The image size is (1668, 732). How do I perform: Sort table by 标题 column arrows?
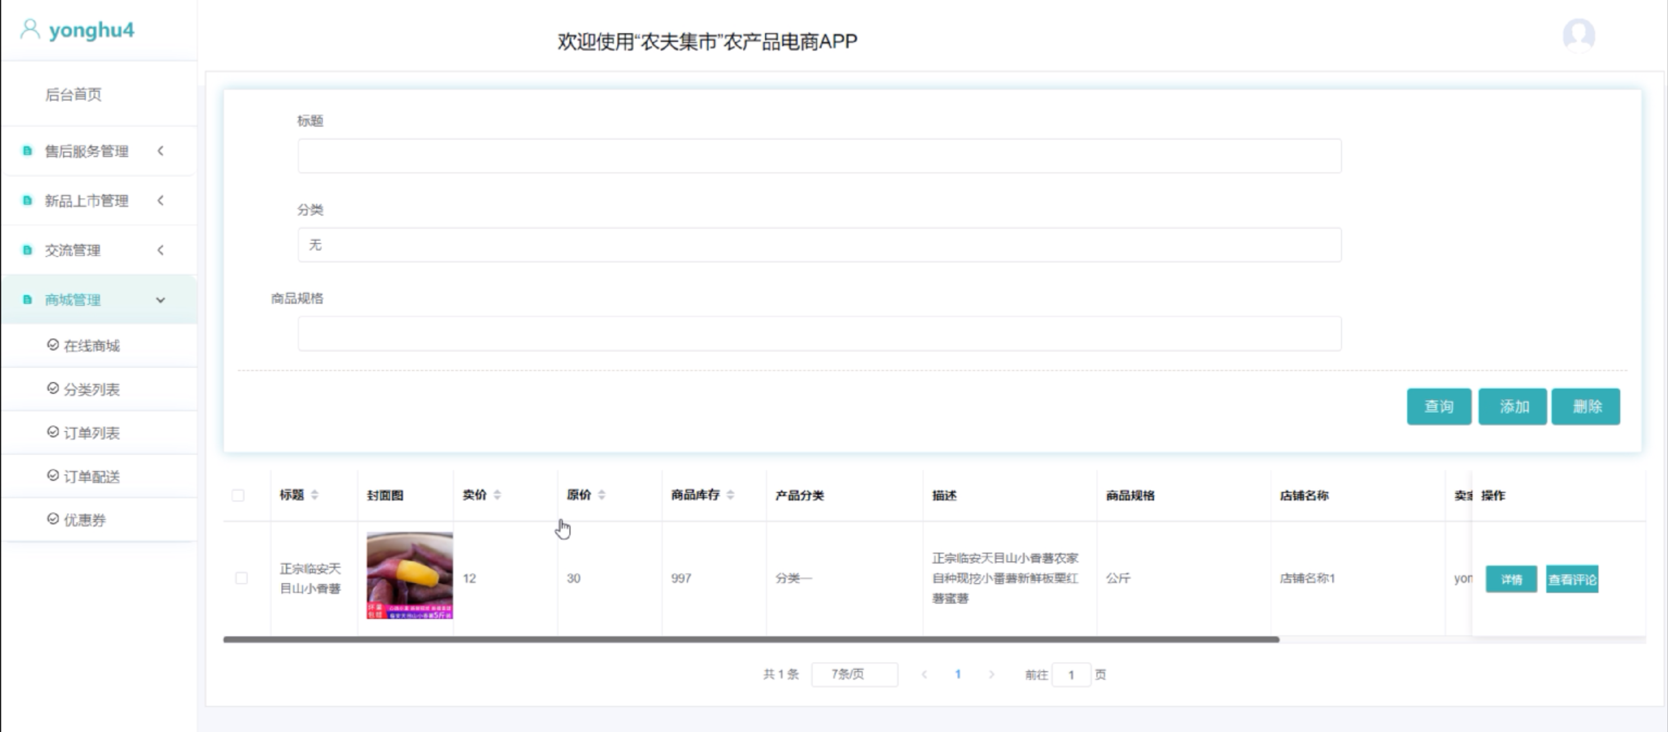[315, 495]
